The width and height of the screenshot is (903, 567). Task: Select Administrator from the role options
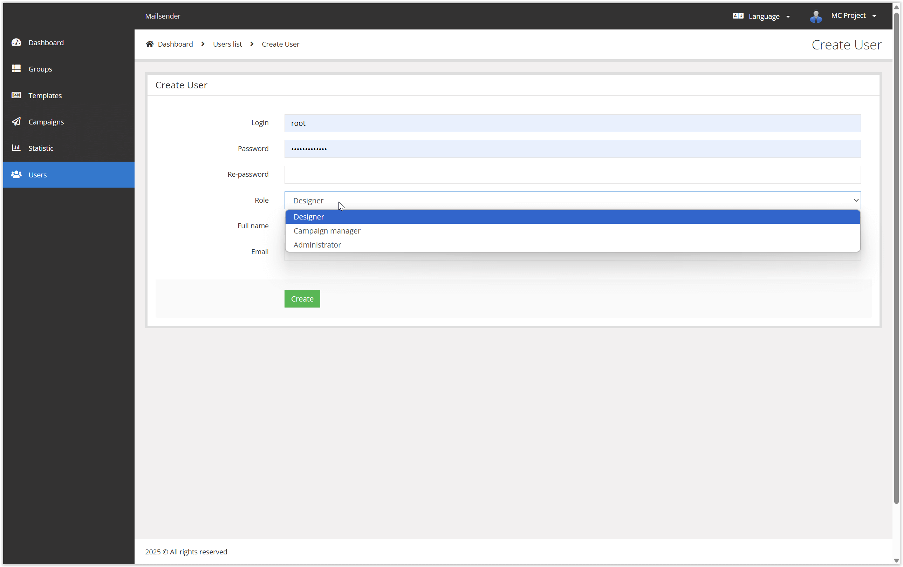(x=317, y=244)
